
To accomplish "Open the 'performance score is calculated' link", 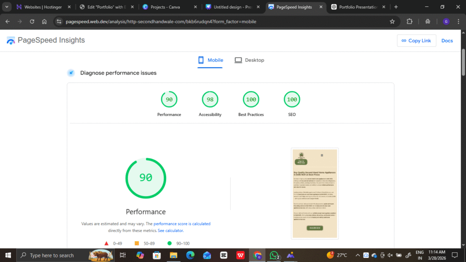I will [182, 224].
